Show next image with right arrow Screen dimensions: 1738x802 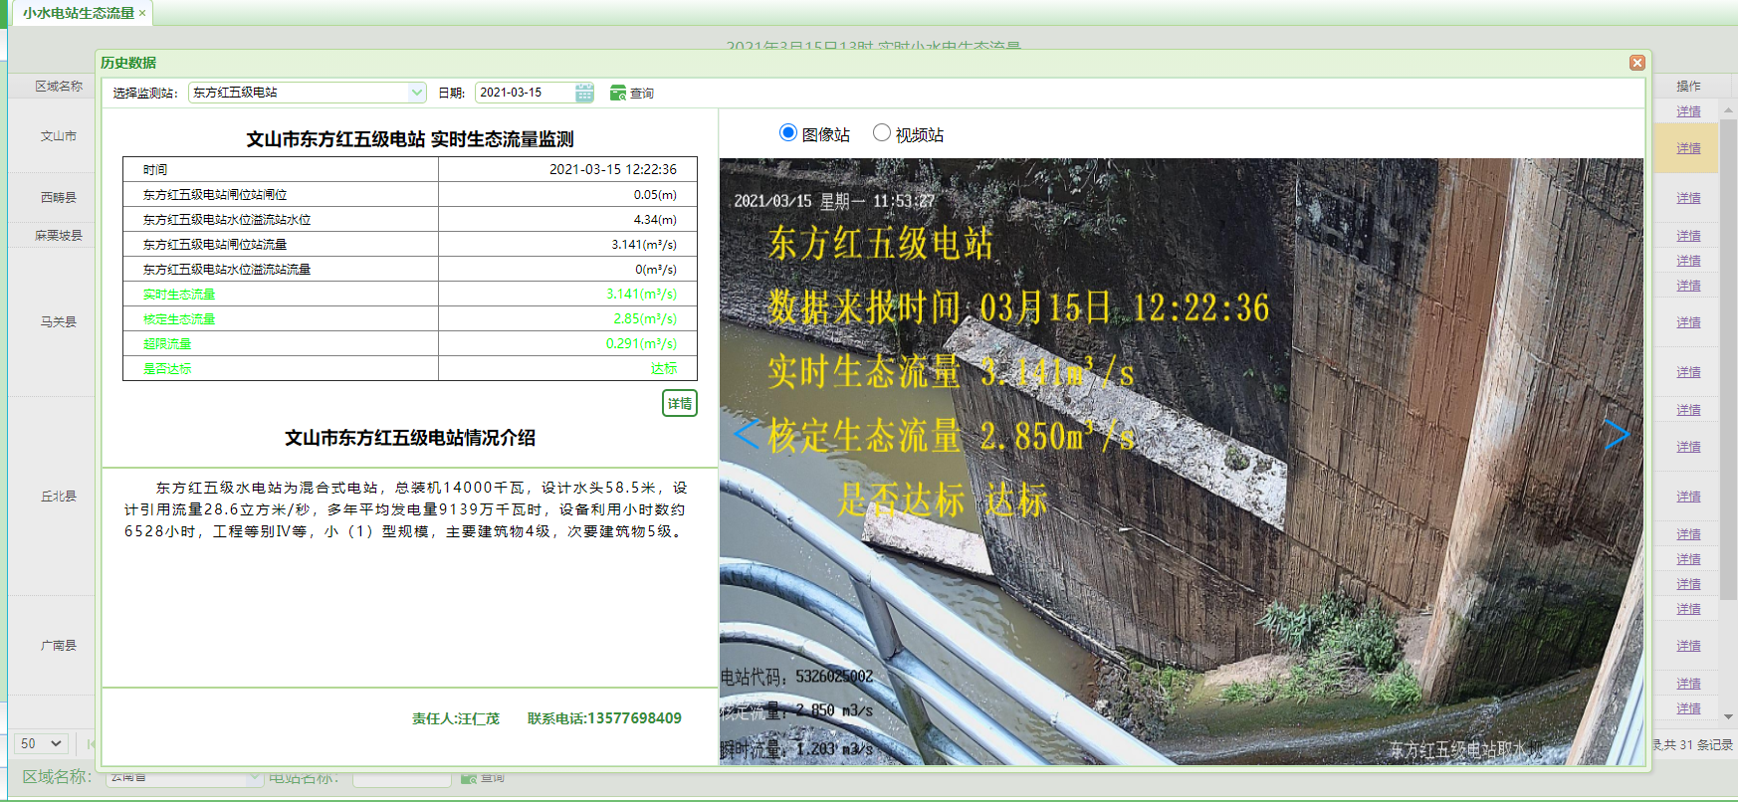1616,434
